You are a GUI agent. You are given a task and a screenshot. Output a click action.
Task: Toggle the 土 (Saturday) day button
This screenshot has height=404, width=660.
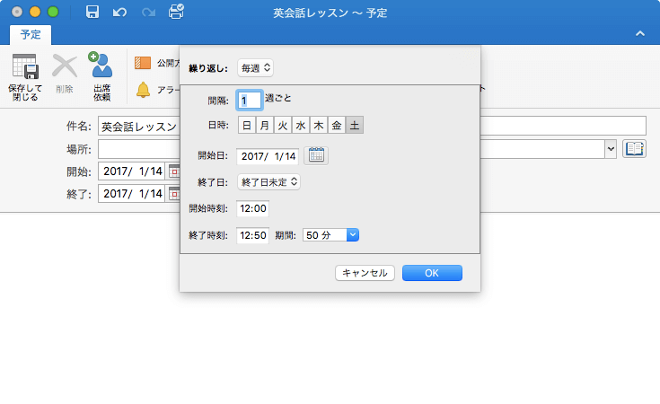tap(355, 126)
